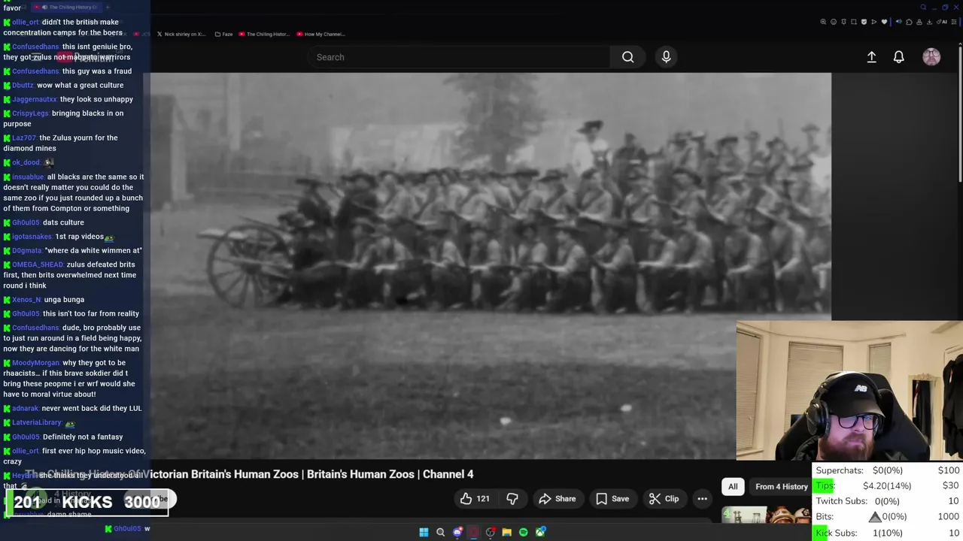Open the three-dot more actions menu

[702, 499]
